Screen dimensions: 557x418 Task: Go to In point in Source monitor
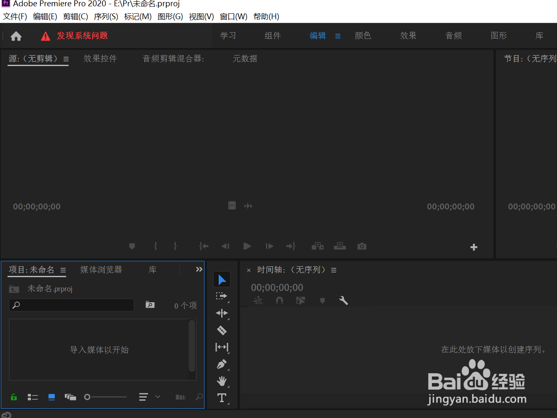pos(204,246)
